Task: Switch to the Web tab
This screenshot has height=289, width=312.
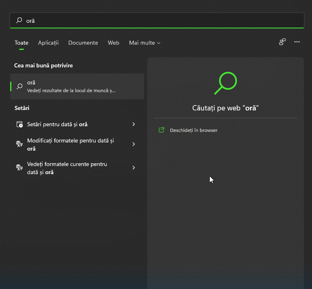Action: 114,43
